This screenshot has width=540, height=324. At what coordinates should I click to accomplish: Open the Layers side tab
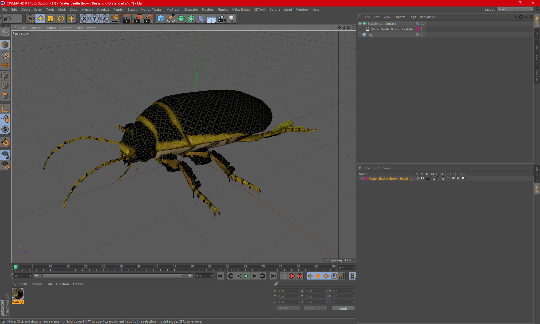click(537, 189)
